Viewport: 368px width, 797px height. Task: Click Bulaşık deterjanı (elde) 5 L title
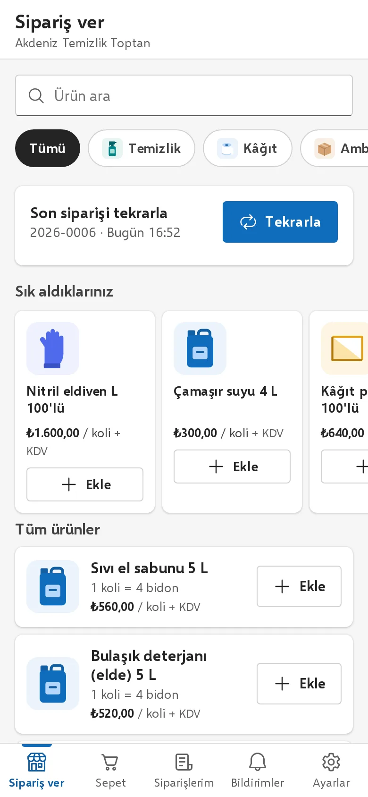[149, 665]
